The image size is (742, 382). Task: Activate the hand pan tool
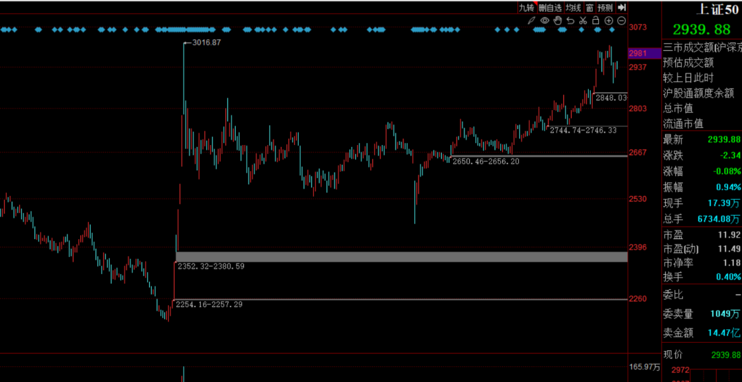pos(557,21)
